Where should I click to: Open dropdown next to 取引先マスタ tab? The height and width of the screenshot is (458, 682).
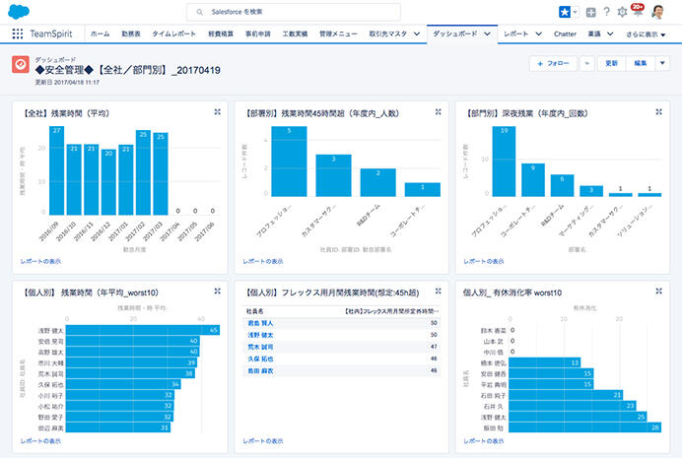pos(418,33)
